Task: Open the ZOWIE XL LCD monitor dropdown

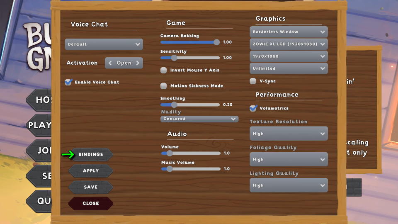Action: coord(289,44)
